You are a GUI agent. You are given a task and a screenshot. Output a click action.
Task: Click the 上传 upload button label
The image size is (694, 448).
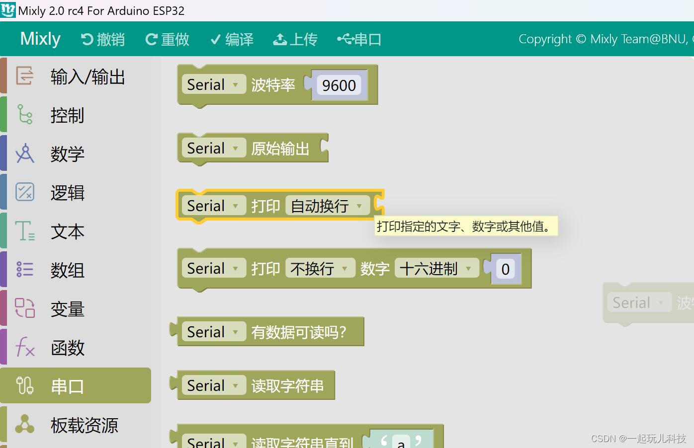point(303,39)
